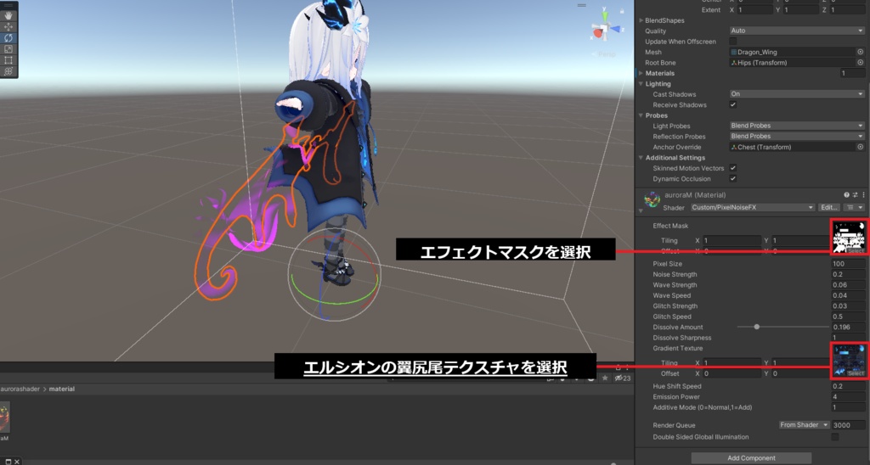Open object picker for Root Bone field
The height and width of the screenshot is (465, 870).
(860, 63)
